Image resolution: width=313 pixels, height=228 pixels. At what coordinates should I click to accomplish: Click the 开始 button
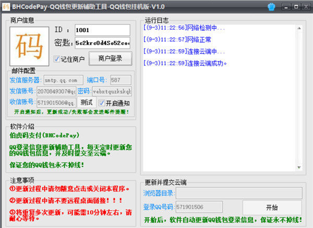coord(272,208)
